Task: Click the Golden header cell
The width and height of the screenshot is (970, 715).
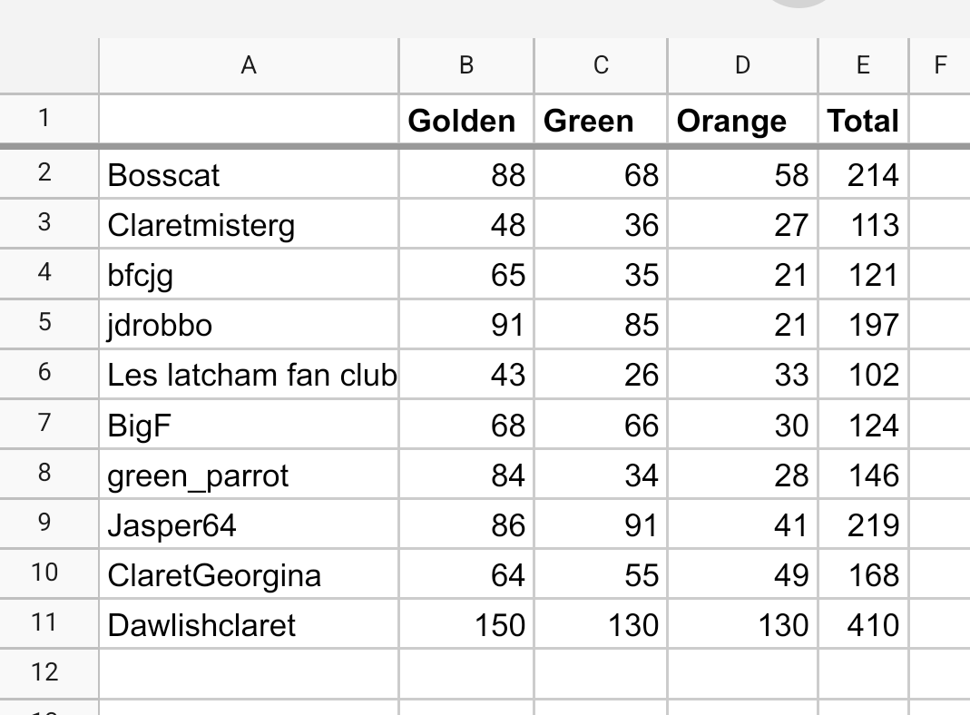Action: click(x=466, y=121)
